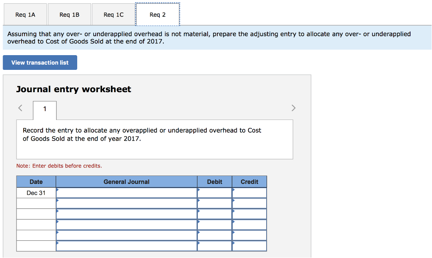
Task: Click the 'Record the entry to allocate' instruction
Action: 142,134
